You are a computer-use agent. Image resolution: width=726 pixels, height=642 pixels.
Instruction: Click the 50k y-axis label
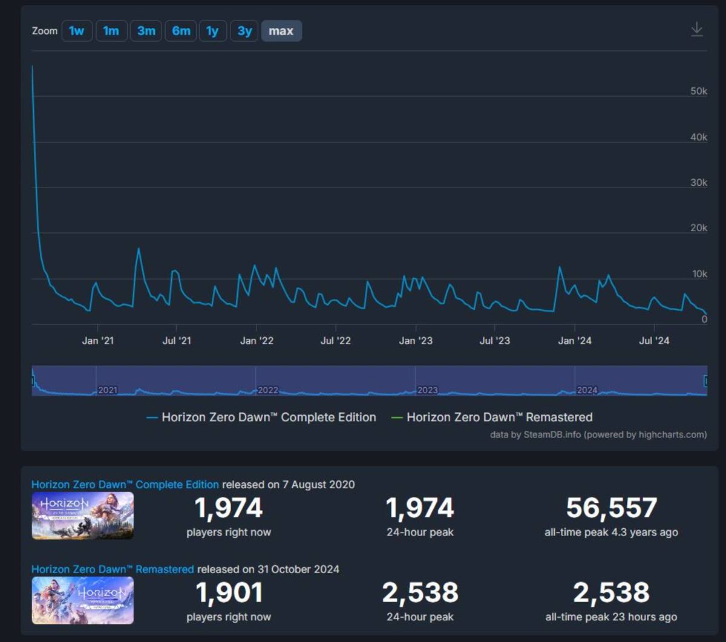pyautogui.click(x=699, y=91)
